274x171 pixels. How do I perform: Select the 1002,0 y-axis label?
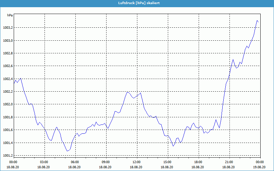tap(7, 104)
